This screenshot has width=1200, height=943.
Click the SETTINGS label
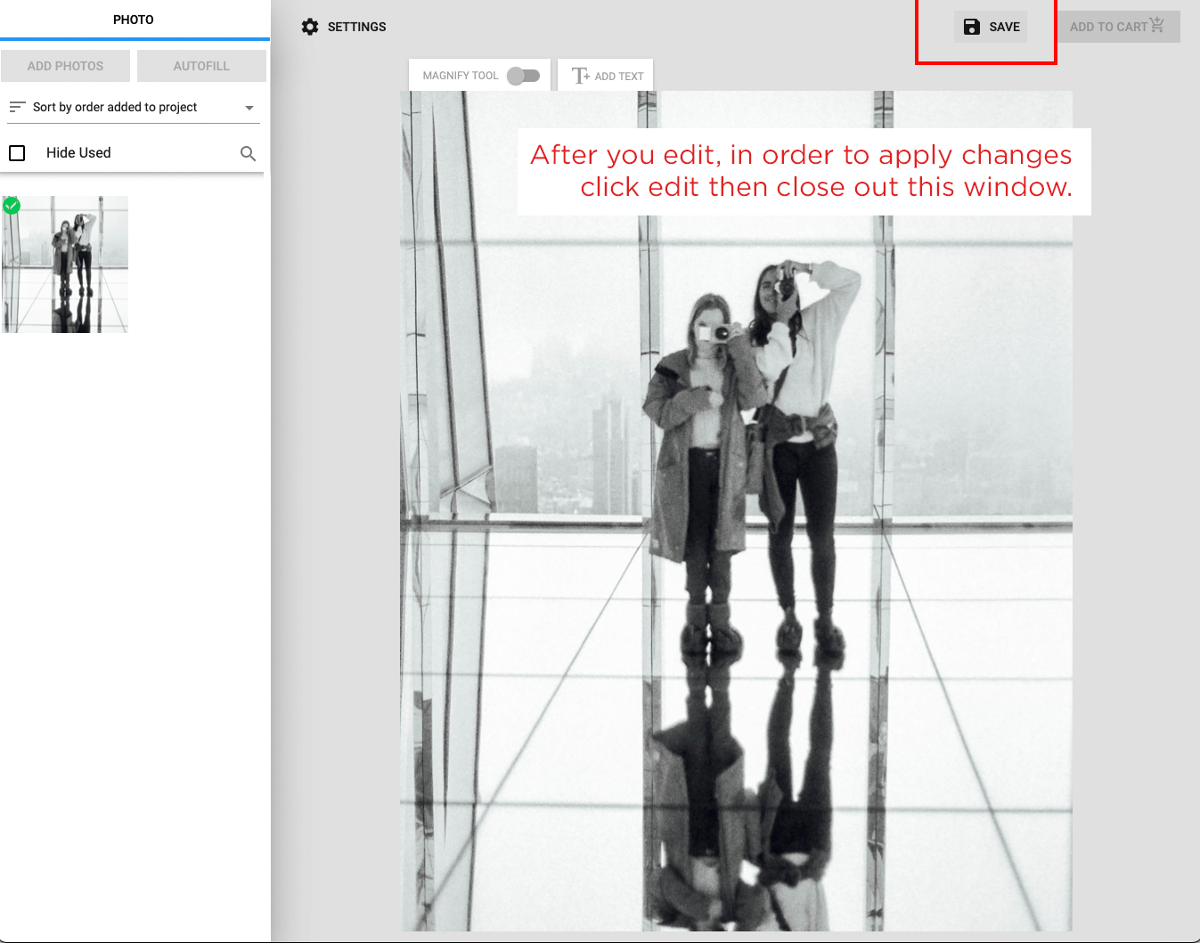[x=356, y=27]
